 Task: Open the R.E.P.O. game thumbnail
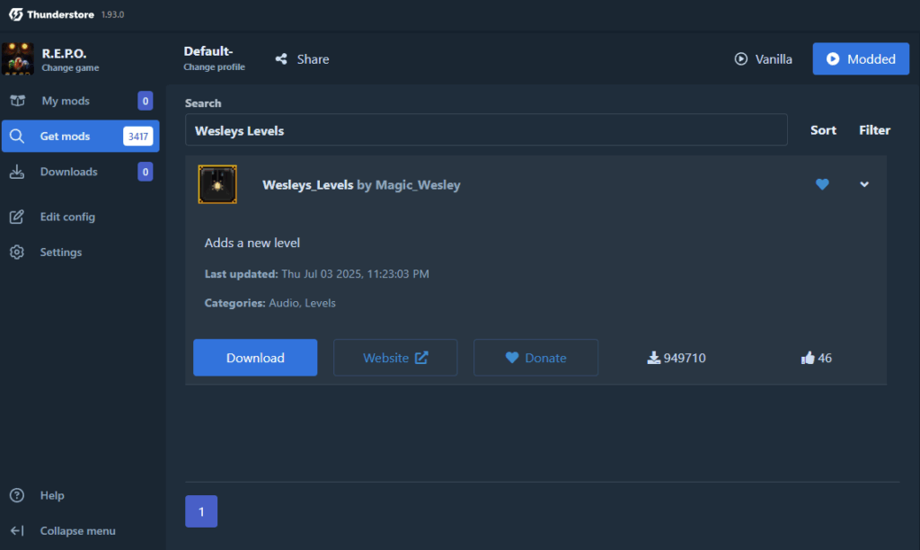click(x=18, y=58)
